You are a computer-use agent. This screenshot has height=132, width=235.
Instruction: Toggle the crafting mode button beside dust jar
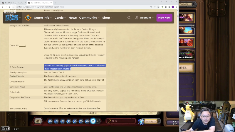[151, 121]
